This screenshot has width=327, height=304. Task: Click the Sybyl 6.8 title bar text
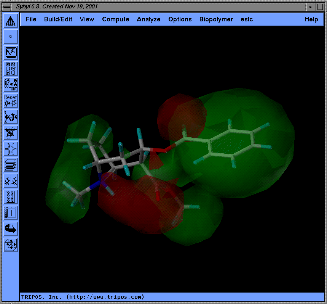(x=57, y=6)
